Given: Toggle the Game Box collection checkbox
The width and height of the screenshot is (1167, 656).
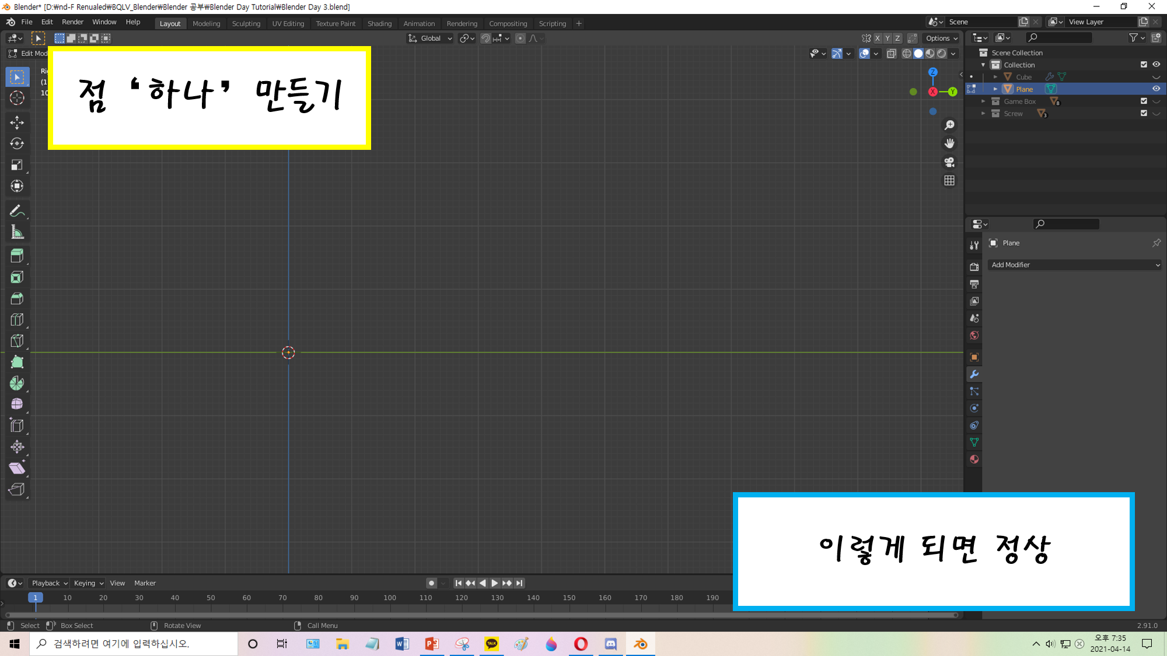Looking at the screenshot, I should point(1144,101).
